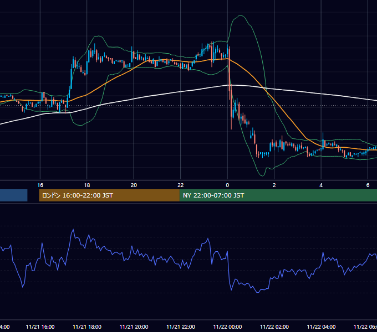Click the 11/22 00:00 date label

227,326
